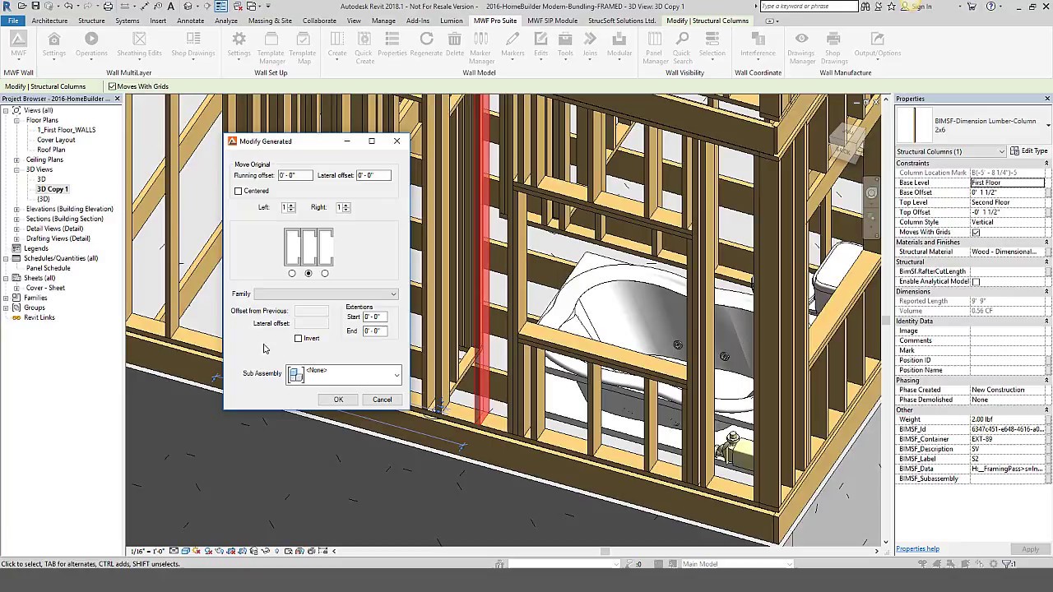Click the search keyword input box
The width and height of the screenshot is (1053, 592).
click(808, 7)
